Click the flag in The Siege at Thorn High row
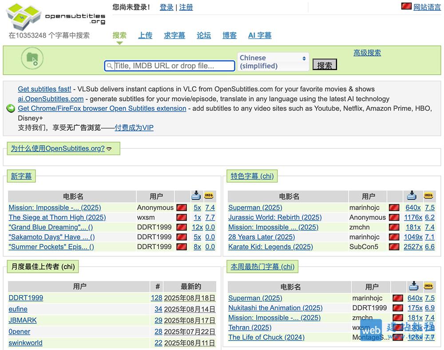Viewport: 444px width, 350px height. (x=182, y=218)
